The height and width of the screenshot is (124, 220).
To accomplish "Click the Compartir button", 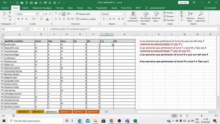I will [x=210, y=8].
